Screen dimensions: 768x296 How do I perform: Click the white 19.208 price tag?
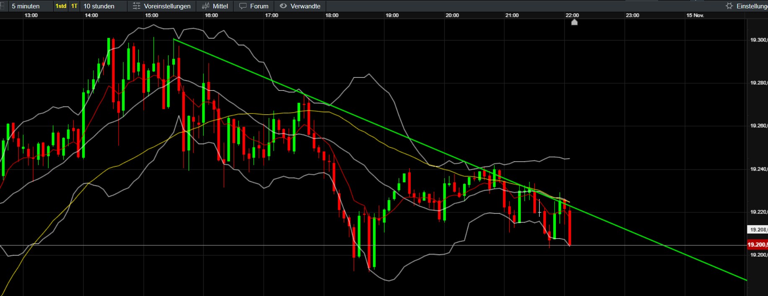758,229
